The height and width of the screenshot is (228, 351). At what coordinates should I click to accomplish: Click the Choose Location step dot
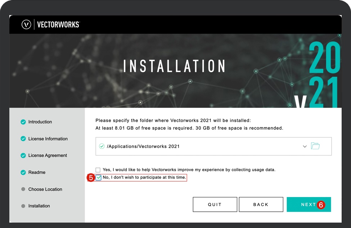pos(23,189)
